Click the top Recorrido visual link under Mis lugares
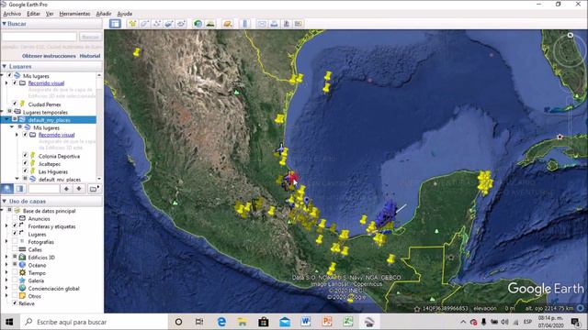Viewport: 588px width, 330px height. 46,83
